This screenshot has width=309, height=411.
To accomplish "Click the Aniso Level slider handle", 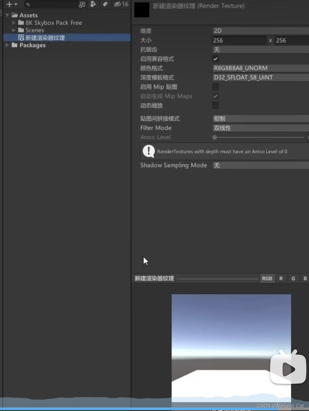I will coord(214,137).
